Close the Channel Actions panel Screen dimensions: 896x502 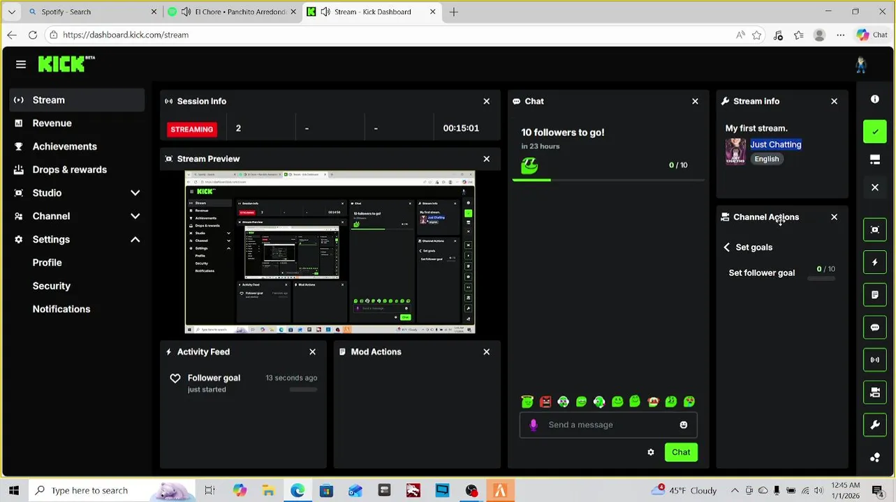[834, 217]
